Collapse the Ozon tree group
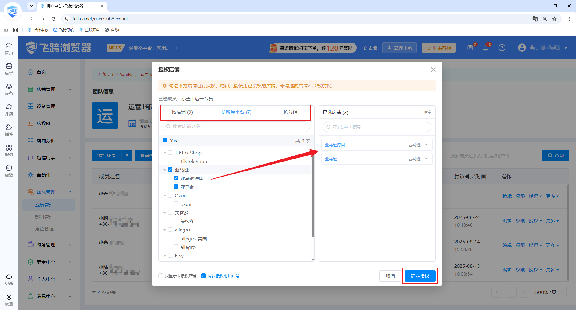The image size is (576, 310). pyautogui.click(x=165, y=195)
